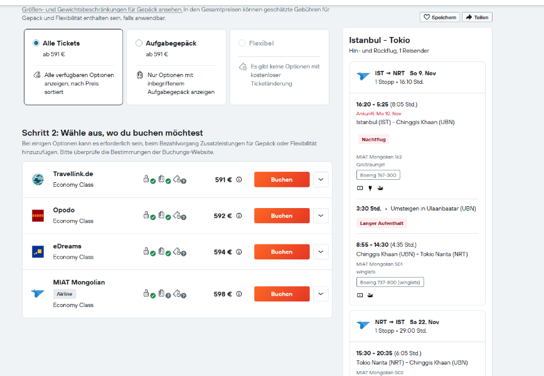Share the itinerary via Teilen button

(x=477, y=17)
